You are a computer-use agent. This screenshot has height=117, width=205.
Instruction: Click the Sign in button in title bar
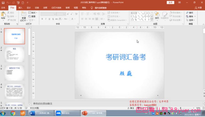(x=170, y=2)
